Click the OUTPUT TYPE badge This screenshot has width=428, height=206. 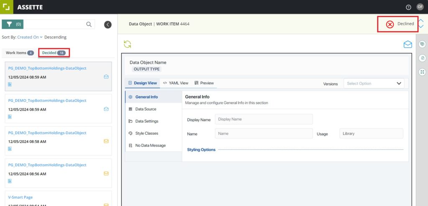pyautogui.click(x=147, y=69)
